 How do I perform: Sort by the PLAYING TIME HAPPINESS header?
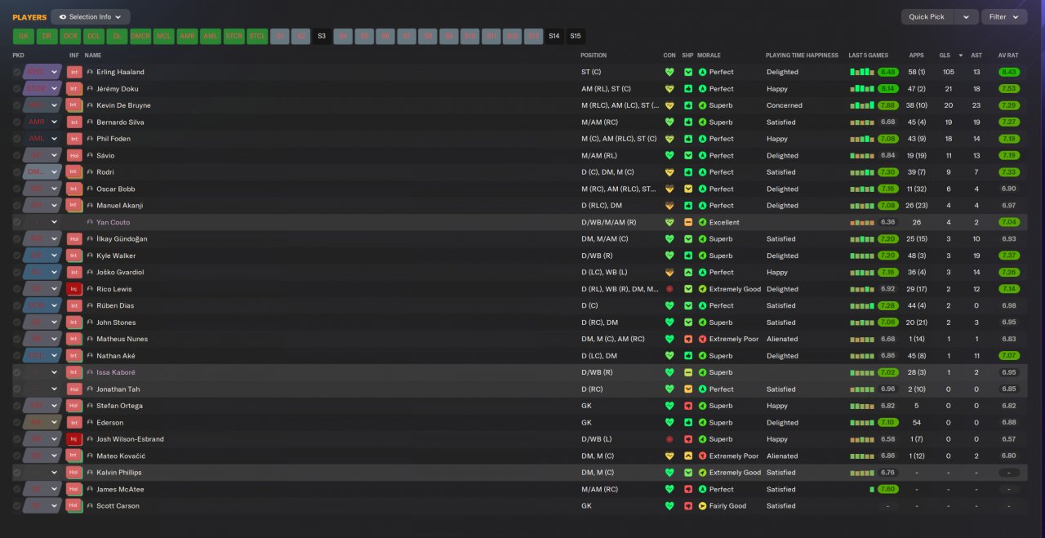802,56
